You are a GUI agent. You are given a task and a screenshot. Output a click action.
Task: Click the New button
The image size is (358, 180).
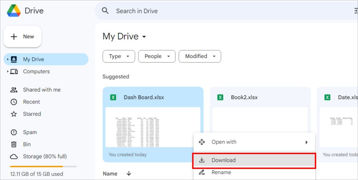(x=22, y=37)
